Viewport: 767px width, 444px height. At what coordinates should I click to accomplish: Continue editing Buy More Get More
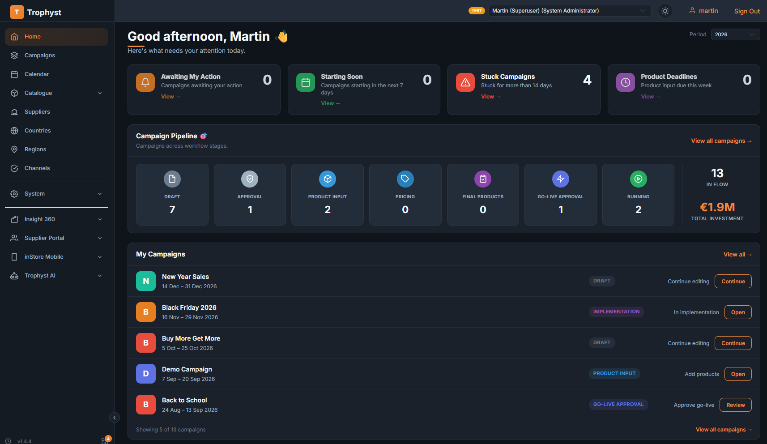pyautogui.click(x=733, y=343)
